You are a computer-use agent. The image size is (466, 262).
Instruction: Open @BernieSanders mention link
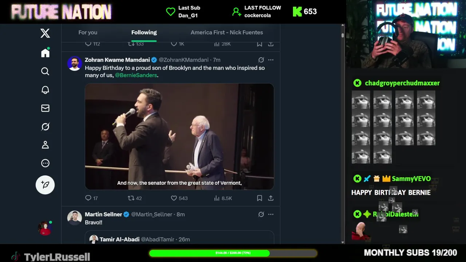136,75
